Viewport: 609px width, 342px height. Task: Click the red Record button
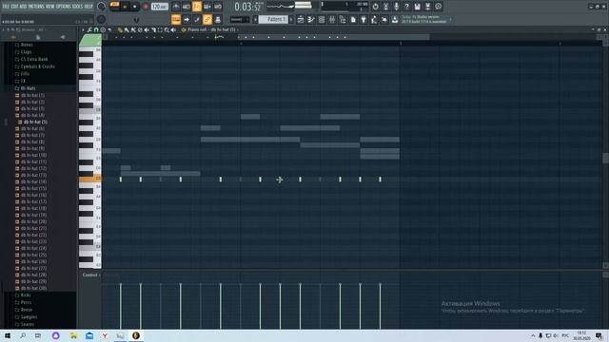pyautogui.click(x=146, y=7)
